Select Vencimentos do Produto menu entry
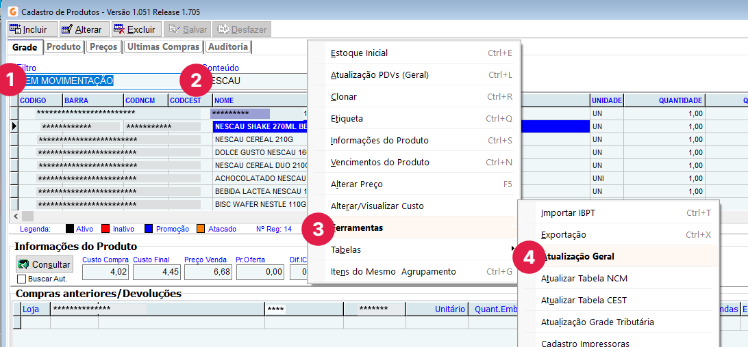 click(414, 163)
